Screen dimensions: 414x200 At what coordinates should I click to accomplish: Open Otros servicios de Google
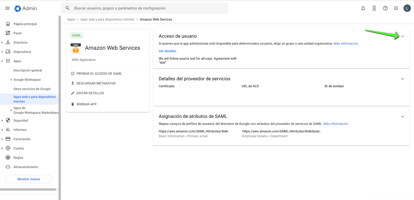(32, 89)
